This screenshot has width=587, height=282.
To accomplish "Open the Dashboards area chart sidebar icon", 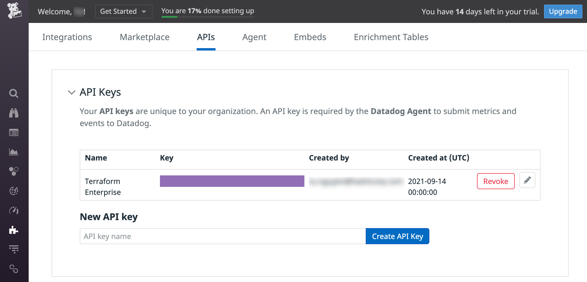I will [14, 152].
